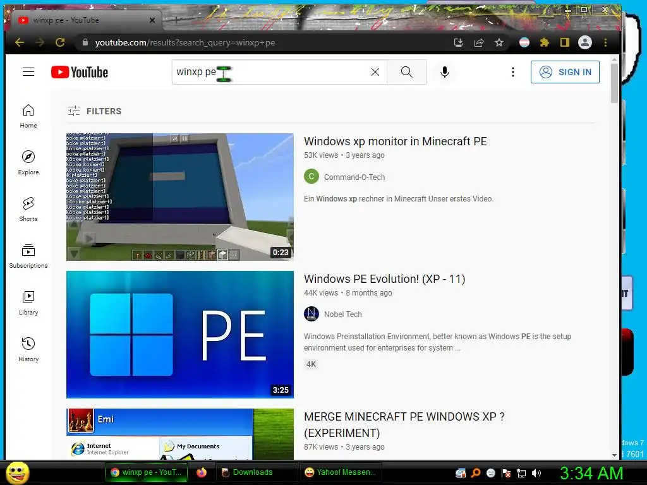This screenshot has height=485, width=647.
Task: Click install app icon in address bar
Action: (x=459, y=42)
